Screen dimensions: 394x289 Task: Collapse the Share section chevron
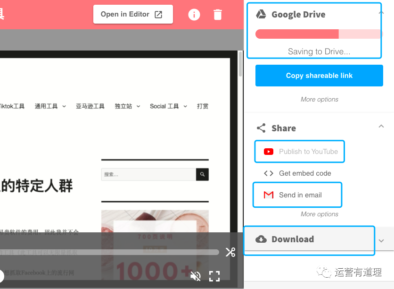coord(381,127)
